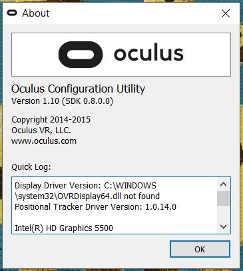Close the About dialog window
The image size is (243, 271).
point(226,13)
